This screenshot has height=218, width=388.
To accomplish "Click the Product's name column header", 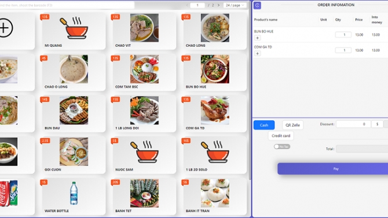I will point(266,20).
